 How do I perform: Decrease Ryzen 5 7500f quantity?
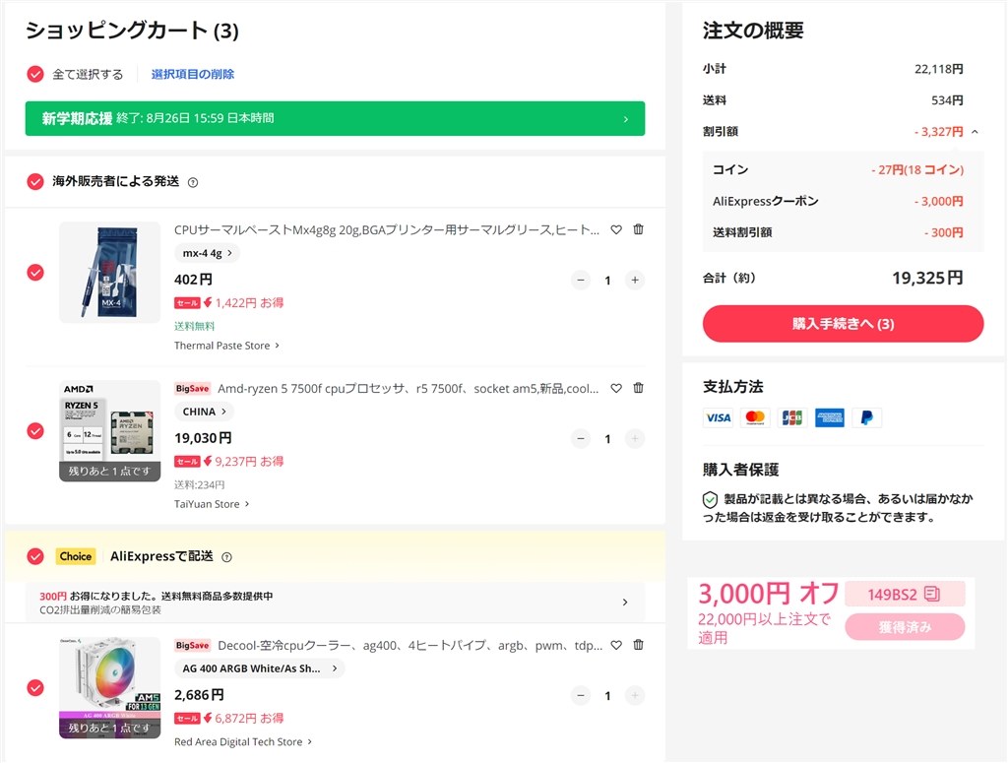581,439
